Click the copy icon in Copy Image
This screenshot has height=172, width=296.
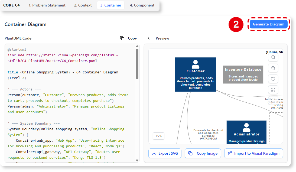[190, 153]
